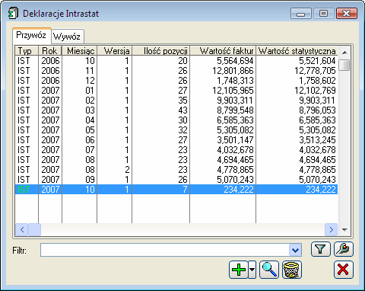Minimize the Deklaracje Intrastat window
This screenshot has height=291, width=365.
[301, 14]
